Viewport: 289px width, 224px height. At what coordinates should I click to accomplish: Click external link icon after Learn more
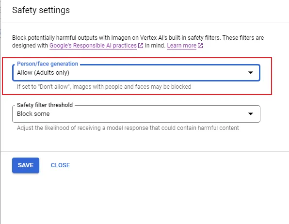click(200, 46)
